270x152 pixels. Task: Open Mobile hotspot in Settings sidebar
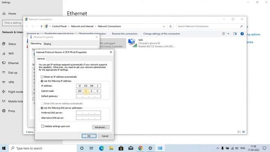[x=12, y=101]
